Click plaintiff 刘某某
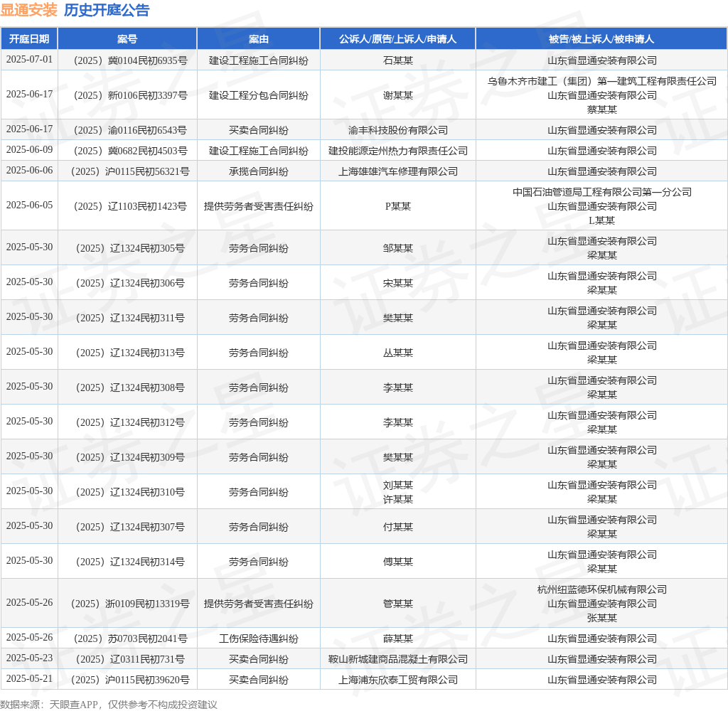 (x=398, y=486)
